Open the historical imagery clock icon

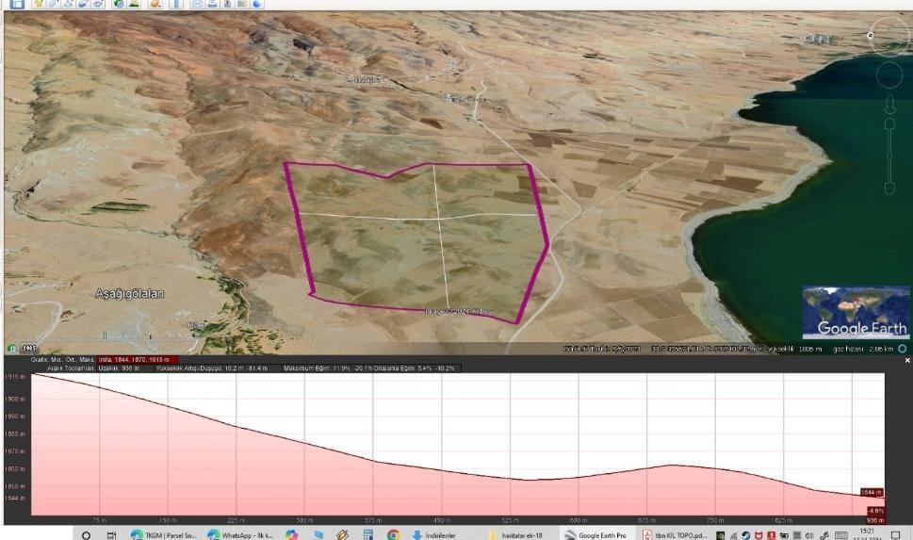119,4
